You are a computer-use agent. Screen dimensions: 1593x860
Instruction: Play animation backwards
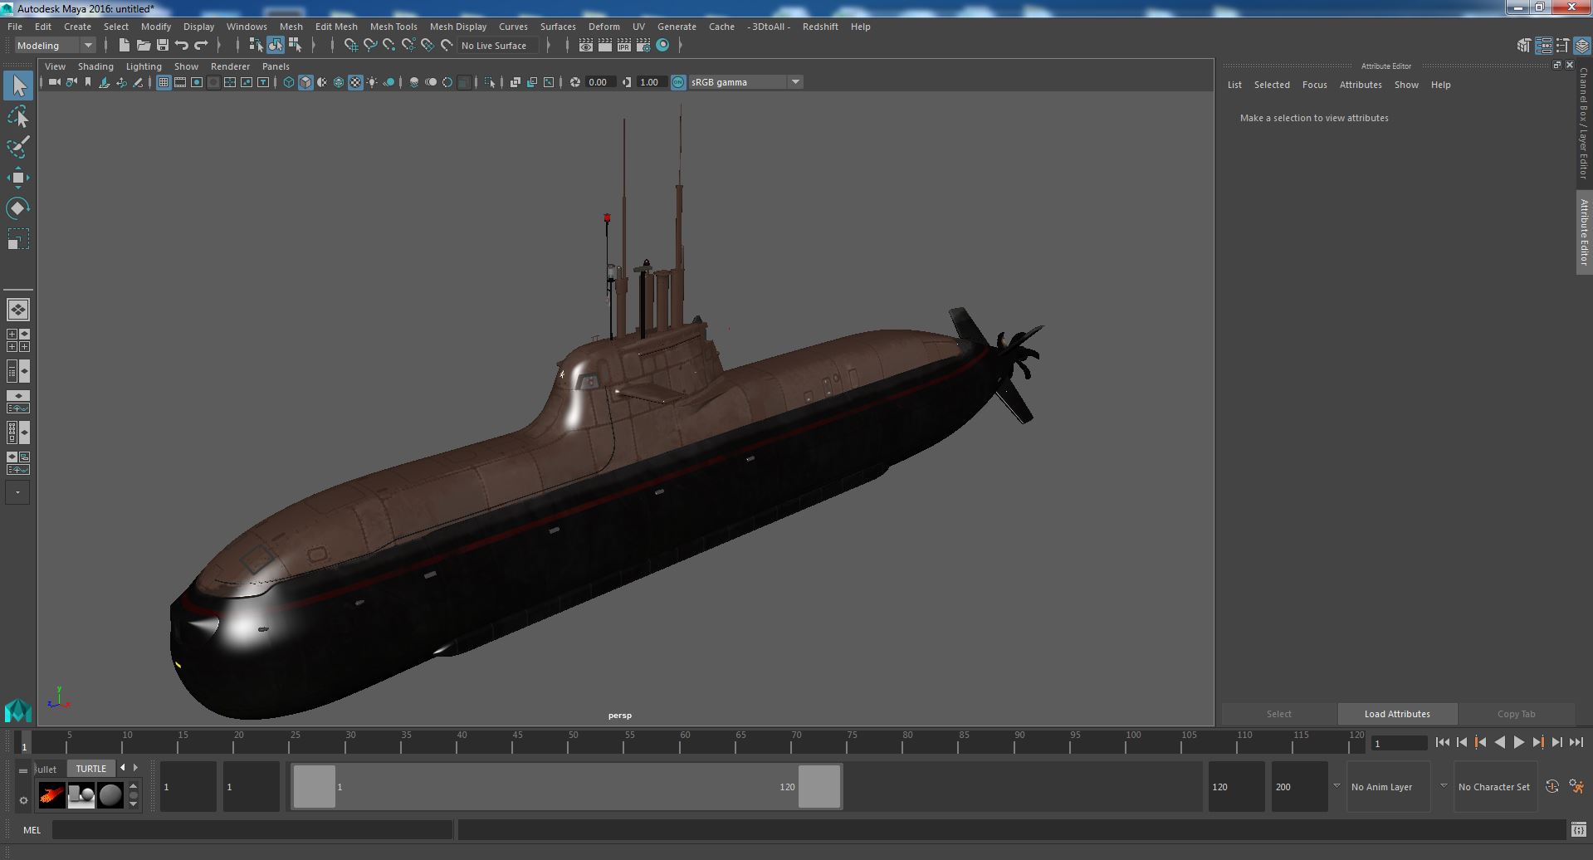(1499, 743)
